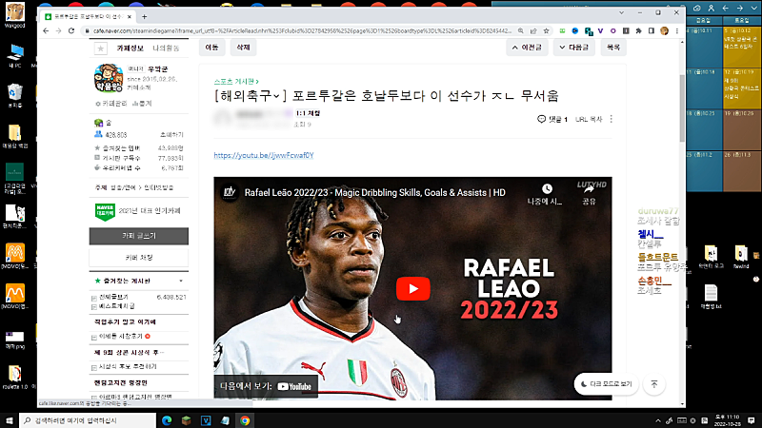The height and width of the screenshot is (428, 762).
Task: Toggle the cafe favorite star box
Action: [x=101, y=49]
